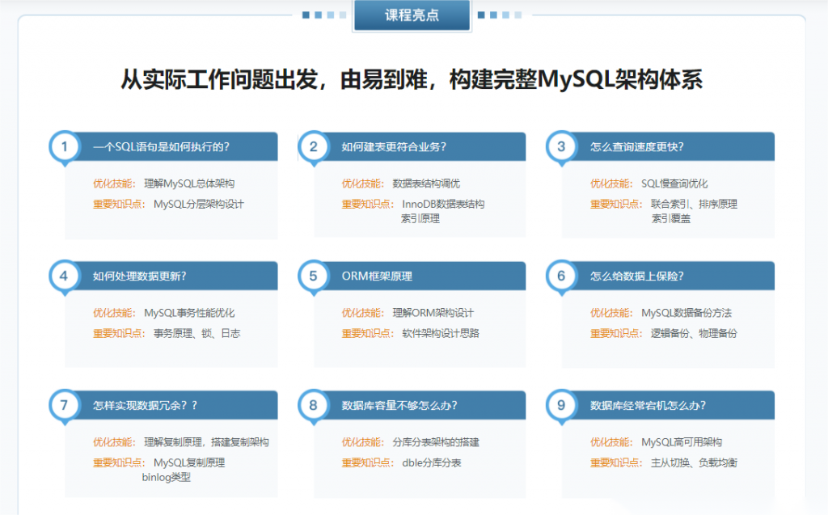Viewport: 828px width, 515px height.
Task: Click text InnoDB数据表结构
Action: [443, 204]
